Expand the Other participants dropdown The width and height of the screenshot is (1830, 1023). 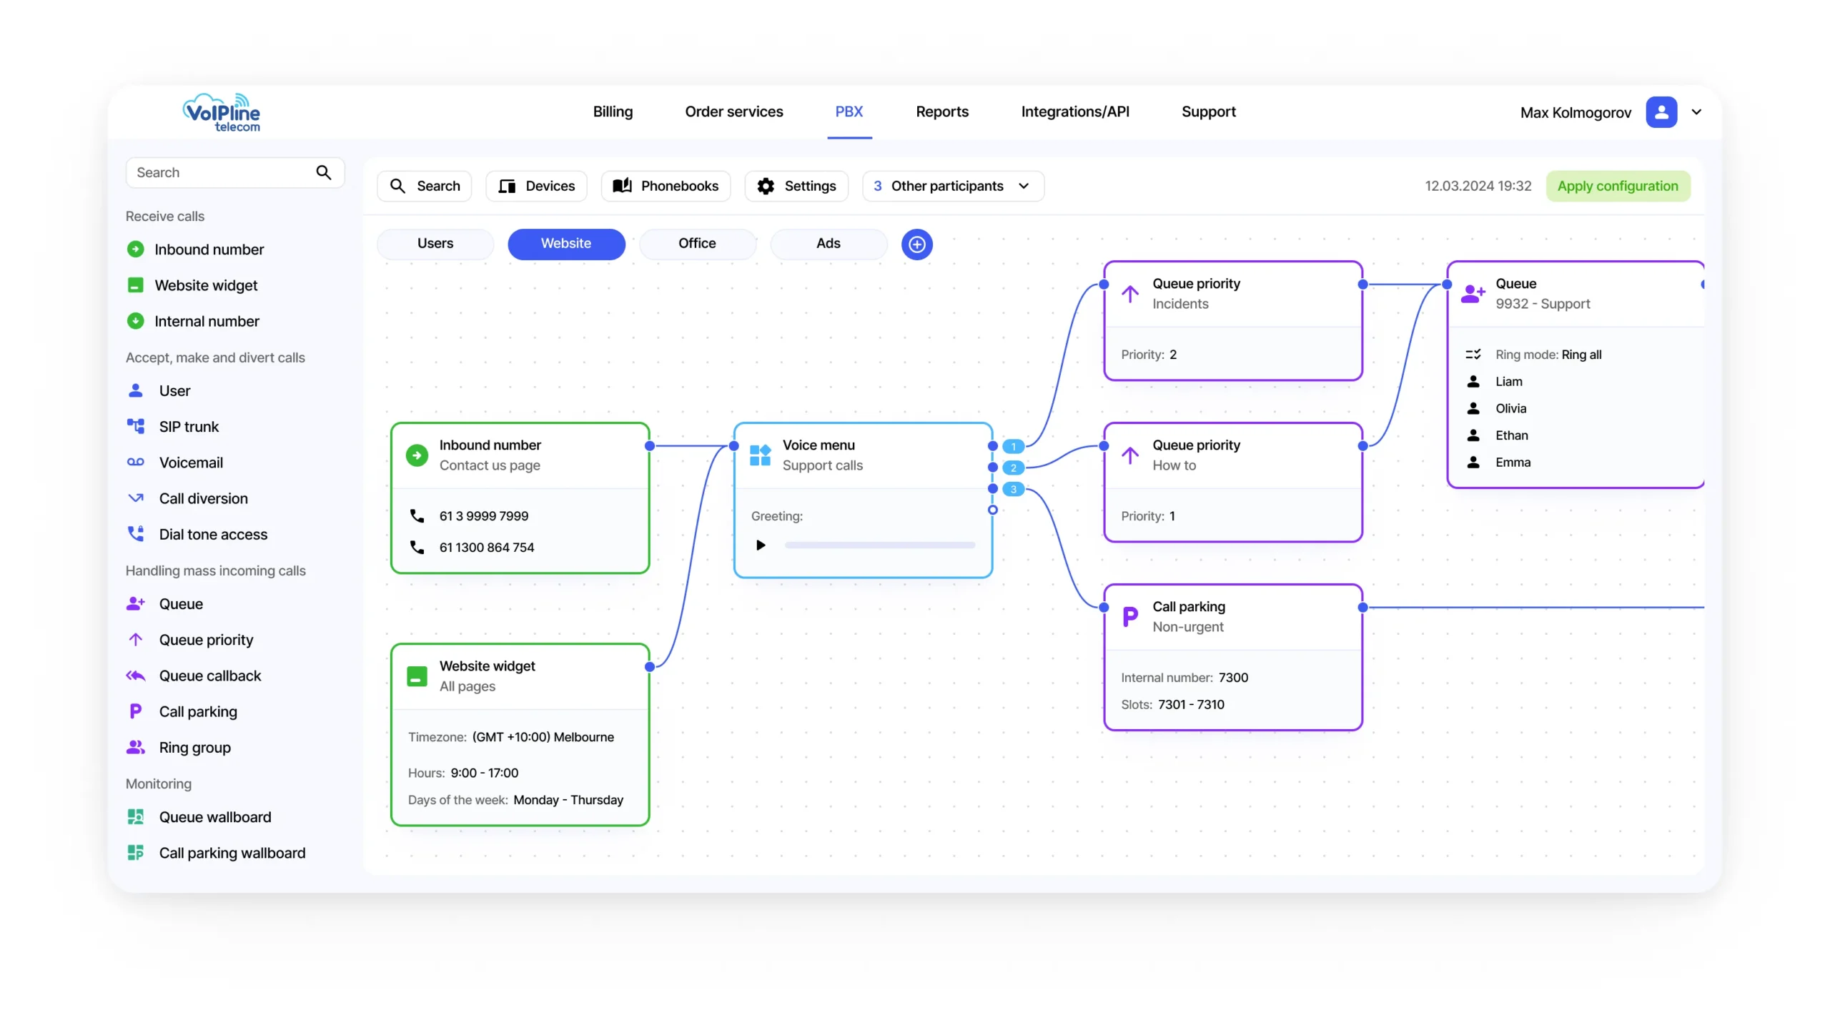pos(952,186)
